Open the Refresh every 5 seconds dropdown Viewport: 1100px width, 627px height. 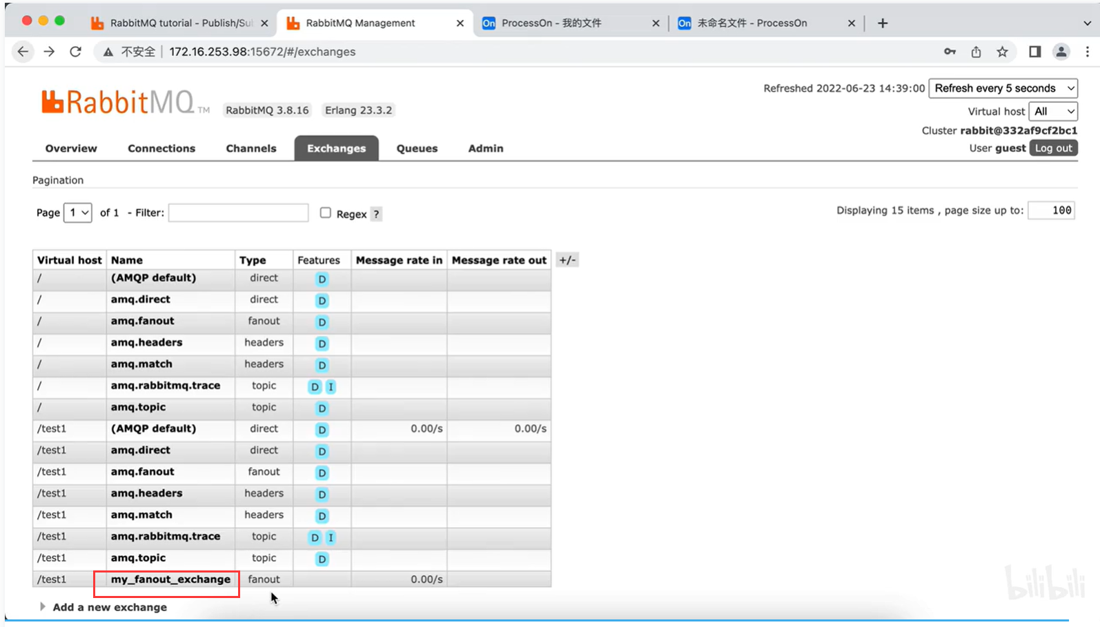click(1003, 88)
